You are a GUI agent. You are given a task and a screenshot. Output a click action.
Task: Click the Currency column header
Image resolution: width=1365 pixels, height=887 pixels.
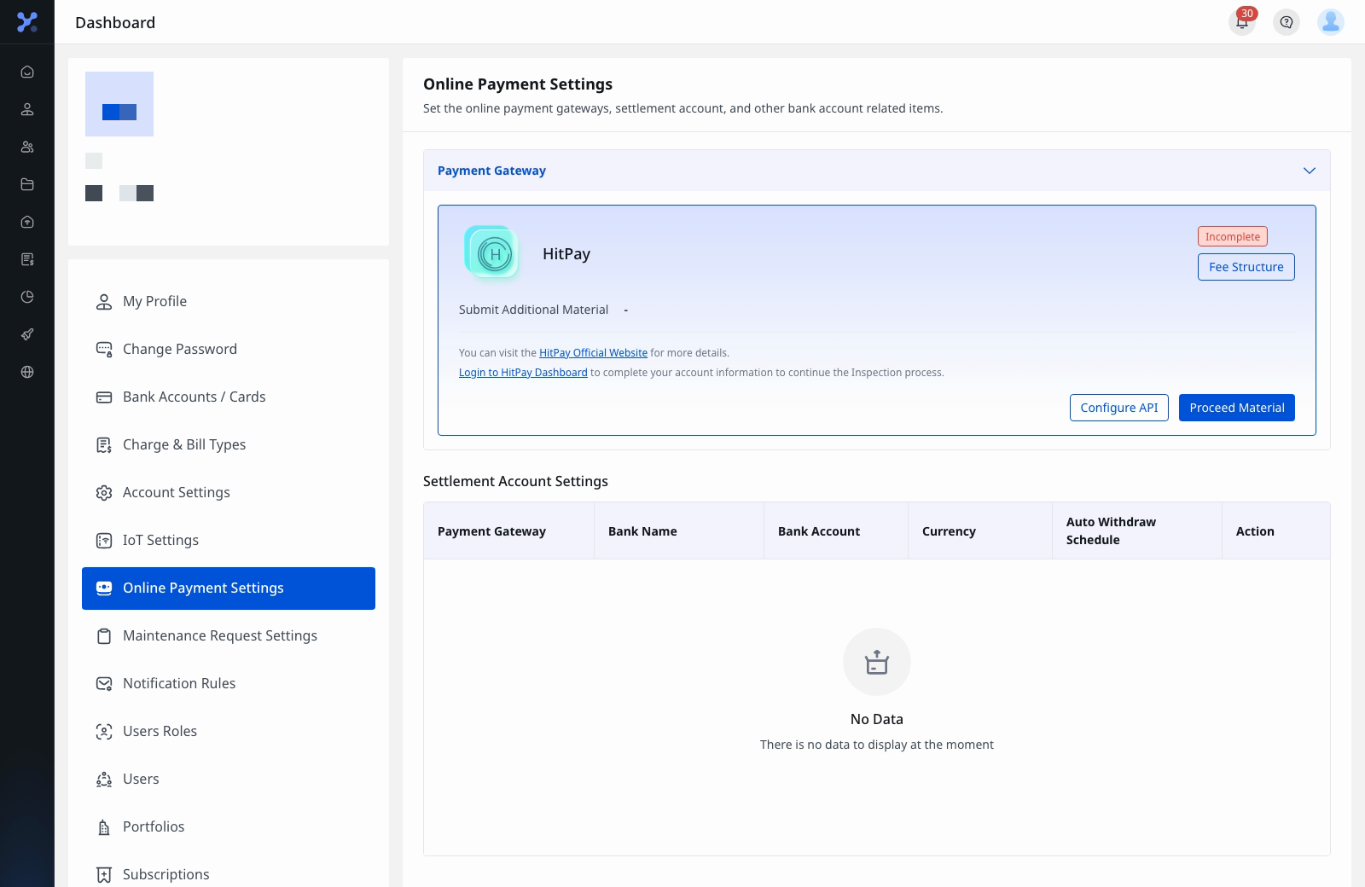coord(980,530)
